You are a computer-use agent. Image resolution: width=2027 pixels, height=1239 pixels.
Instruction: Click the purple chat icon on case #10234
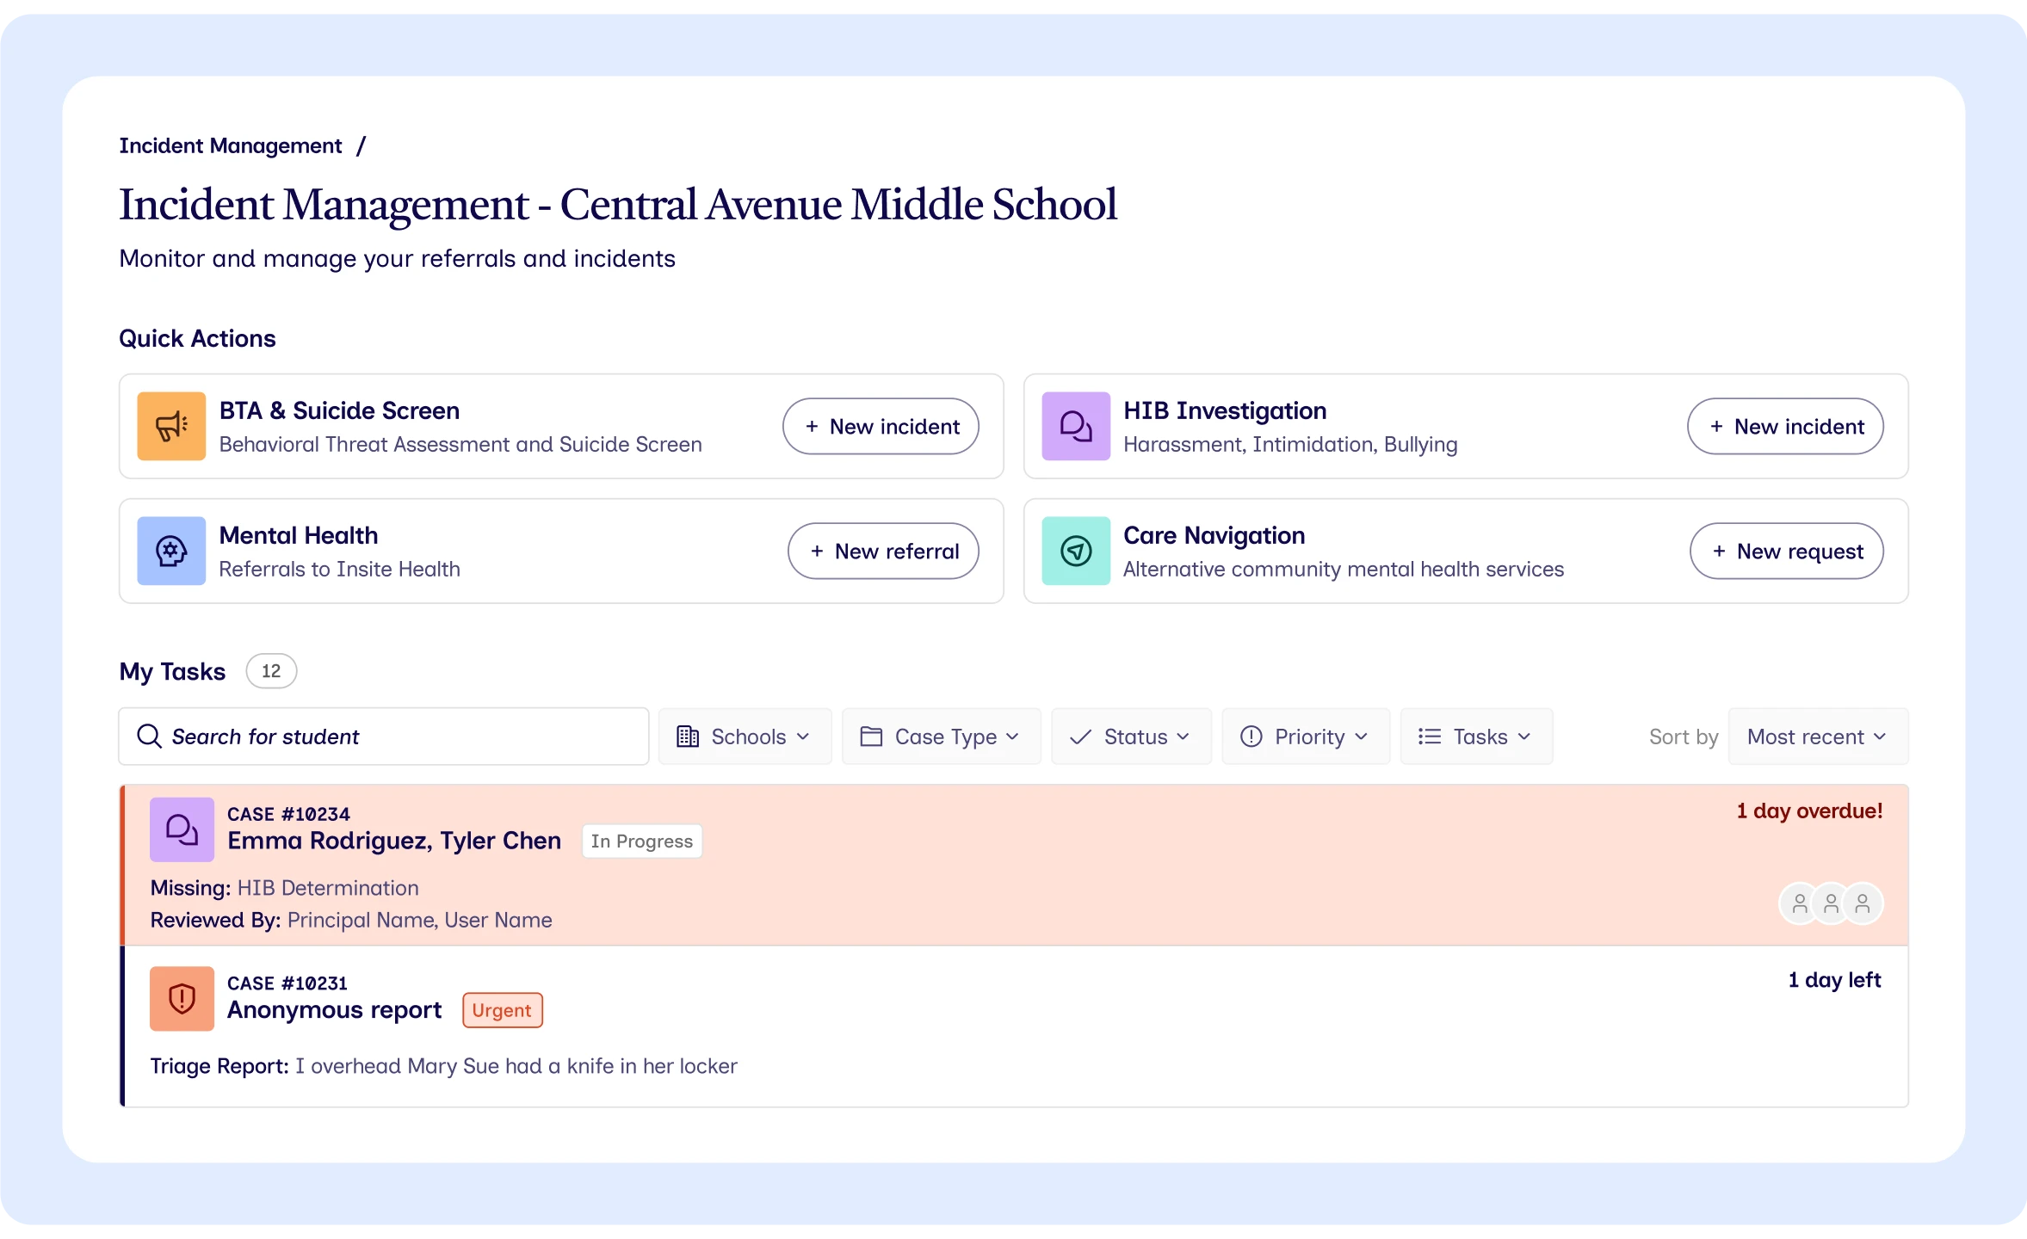click(x=182, y=829)
